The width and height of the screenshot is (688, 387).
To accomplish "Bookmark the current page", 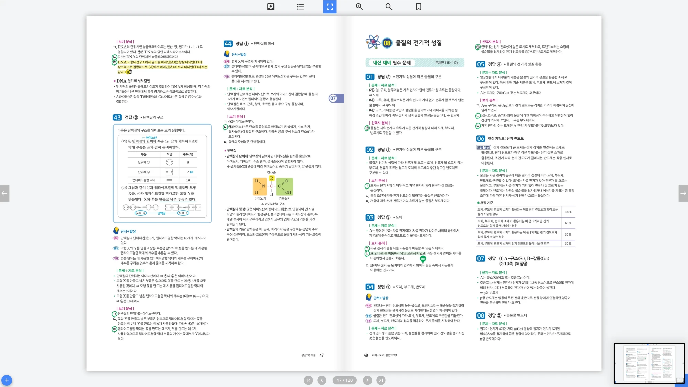I will 418,7.
